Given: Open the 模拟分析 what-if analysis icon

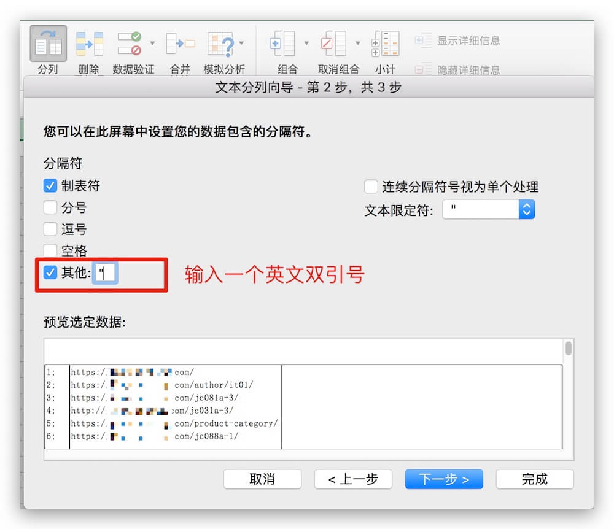Looking at the screenshot, I should pyautogui.click(x=220, y=44).
